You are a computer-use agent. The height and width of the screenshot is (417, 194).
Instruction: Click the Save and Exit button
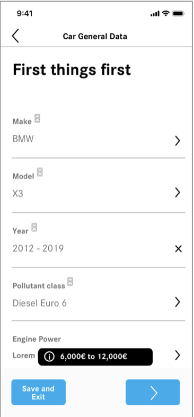tap(38, 392)
